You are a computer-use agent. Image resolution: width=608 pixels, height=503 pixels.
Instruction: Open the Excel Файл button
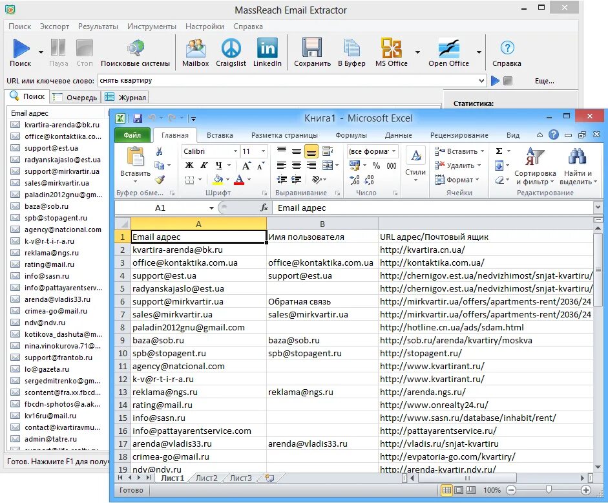pyautogui.click(x=132, y=135)
